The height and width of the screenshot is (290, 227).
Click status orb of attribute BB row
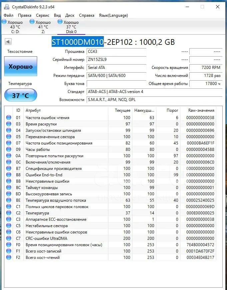click(9, 181)
